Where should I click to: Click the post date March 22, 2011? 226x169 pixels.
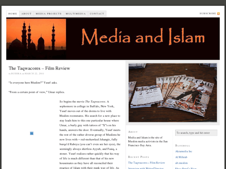coord(34,73)
